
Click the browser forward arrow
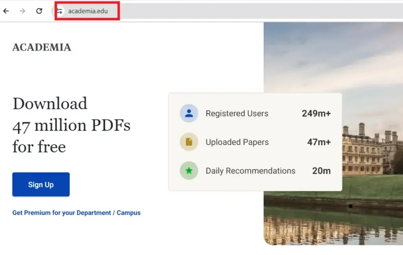(22, 11)
